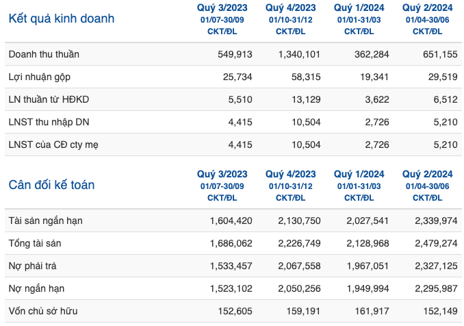The width and height of the screenshot is (464, 326).
Task: Click the Tài sản ngắn hạn row label
Action: point(46,221)
